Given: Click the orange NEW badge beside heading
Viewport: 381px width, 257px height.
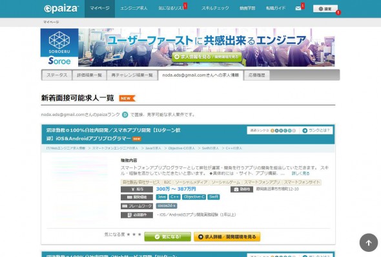Looking at the screenshot, I should [127, 98].
